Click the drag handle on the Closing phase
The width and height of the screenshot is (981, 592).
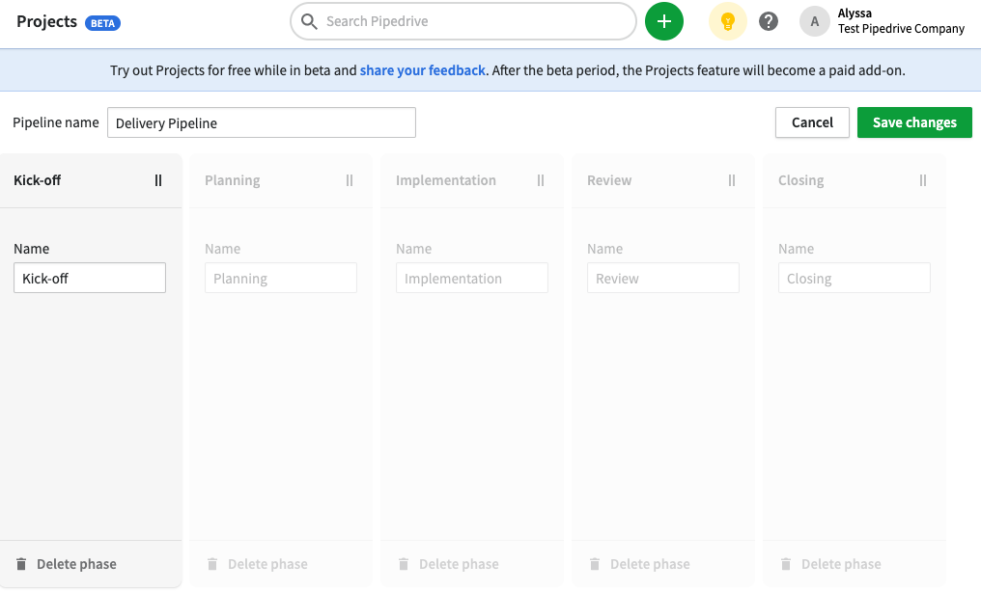(922, 179)
